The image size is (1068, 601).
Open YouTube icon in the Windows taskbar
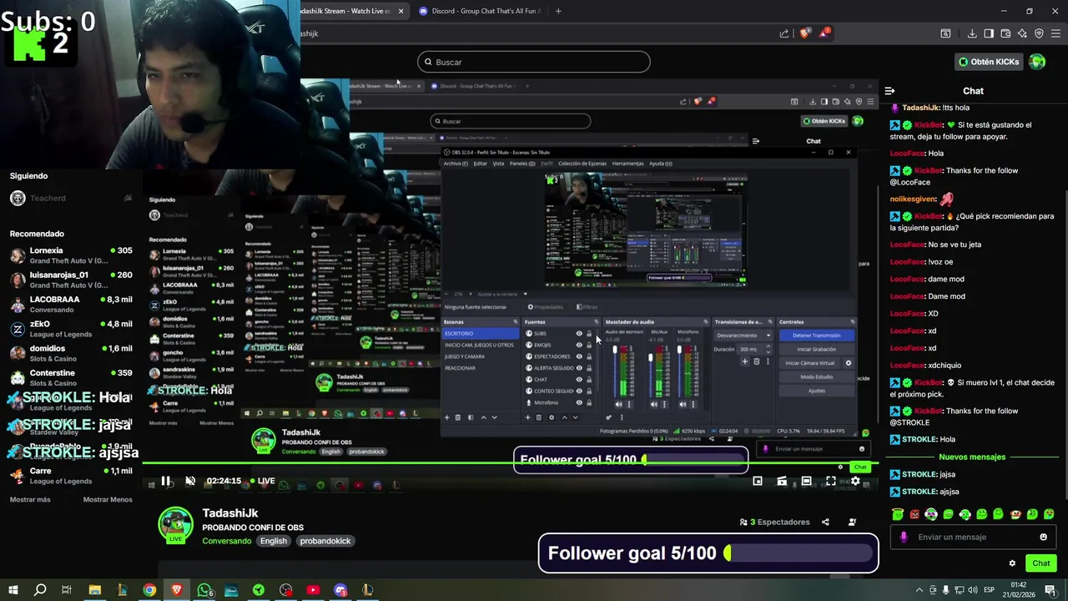tap(313, 590)
